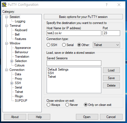Image resolution: width=127 pixels, height=123 pixels.
Task: Select Session category in tree
Action: pos(15,17)
